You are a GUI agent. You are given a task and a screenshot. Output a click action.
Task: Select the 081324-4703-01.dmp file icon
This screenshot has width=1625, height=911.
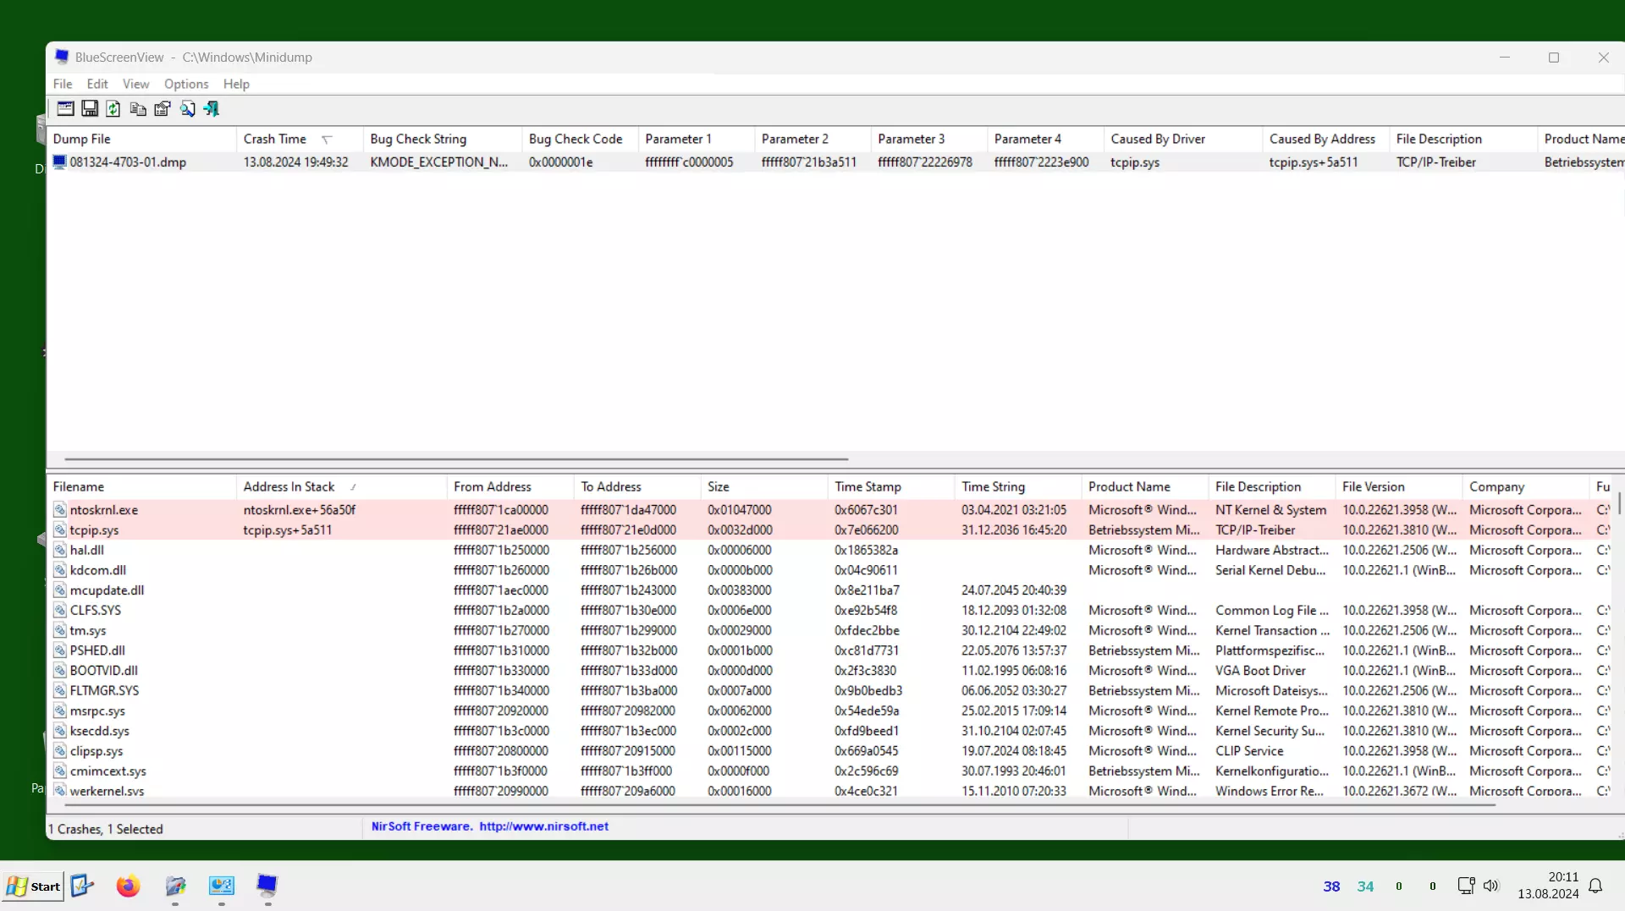(x=59, y=162)
